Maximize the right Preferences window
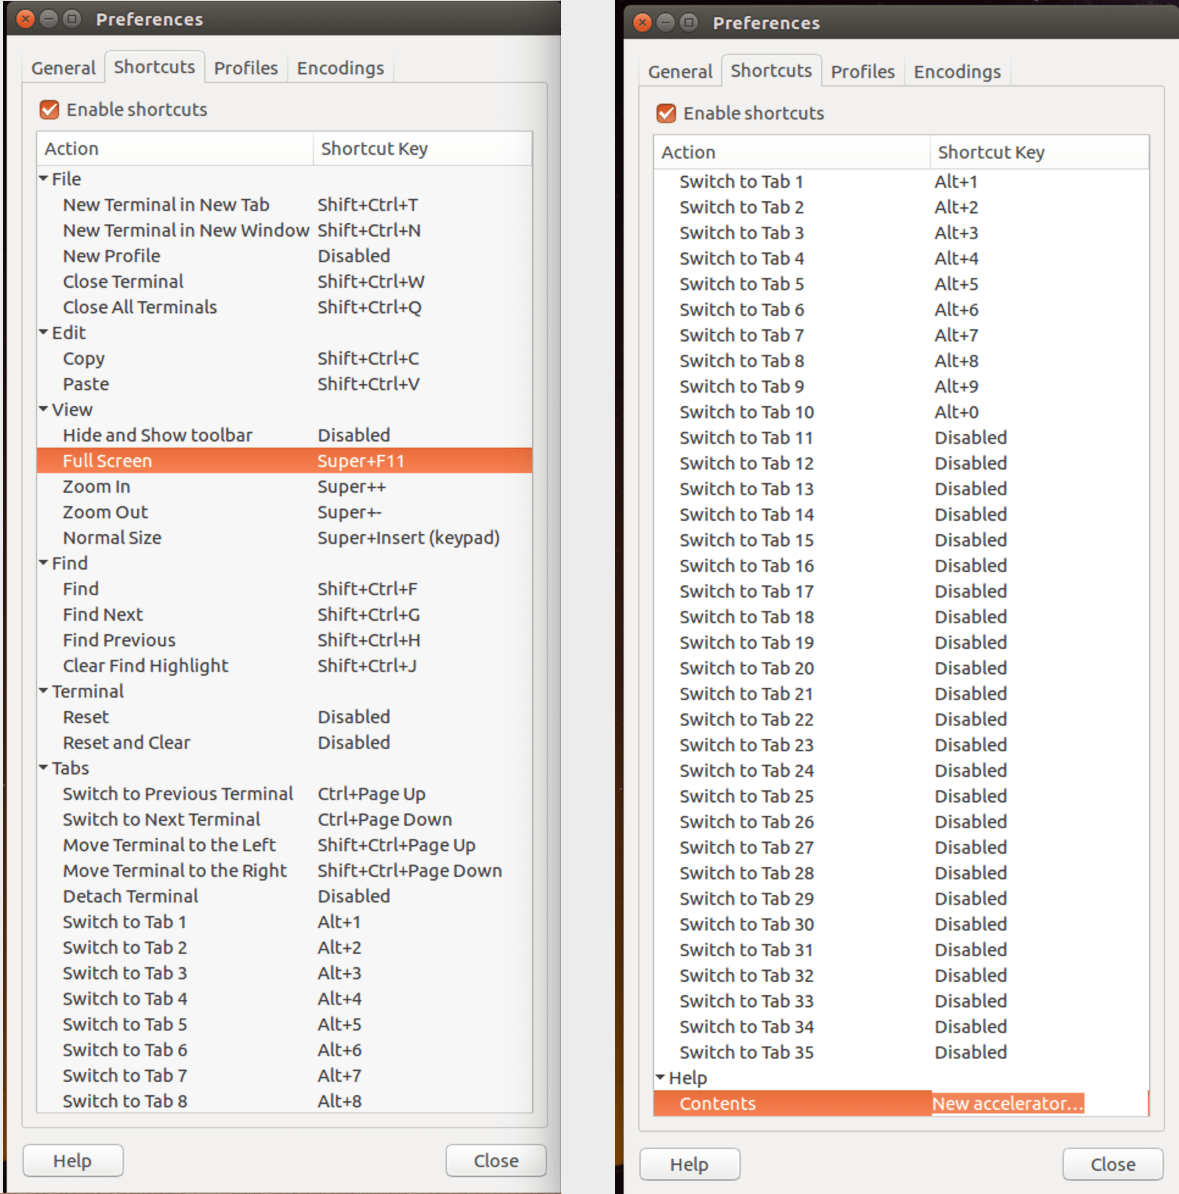The width and height of the screenshot is (1179, 1194). pyautogui.click(x=688, y=23)
